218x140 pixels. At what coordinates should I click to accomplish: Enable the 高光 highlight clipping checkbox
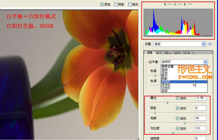[130, 4]
